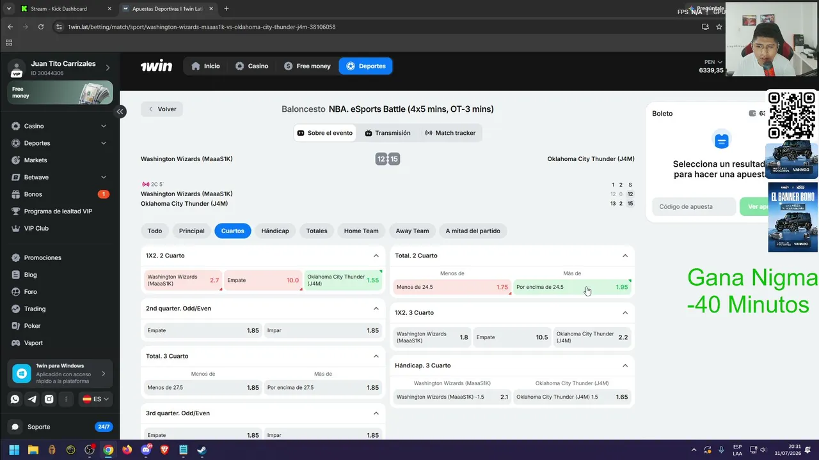Open Casino section in left sidebar
Screen dimensions: 819x460
pos(60,126)
